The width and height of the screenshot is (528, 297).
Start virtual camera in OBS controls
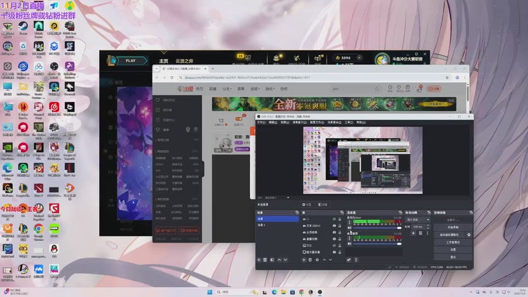(x=449, y=235)
